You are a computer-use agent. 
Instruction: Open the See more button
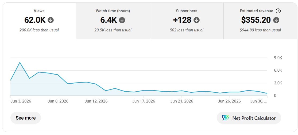[26, 118]
